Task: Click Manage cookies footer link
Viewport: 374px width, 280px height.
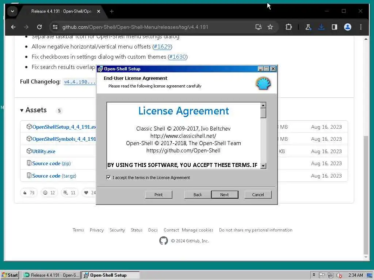Action: (x=198, y=230)
